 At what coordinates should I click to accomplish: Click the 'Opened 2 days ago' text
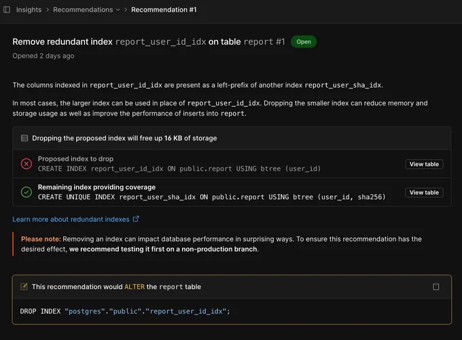pyautogui.click(x=43, y=56)
